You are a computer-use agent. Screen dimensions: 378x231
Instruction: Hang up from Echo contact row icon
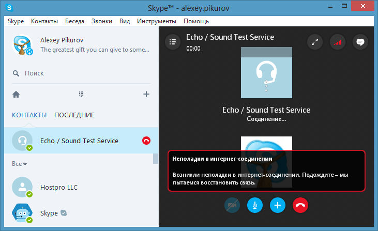pos(146,141)
